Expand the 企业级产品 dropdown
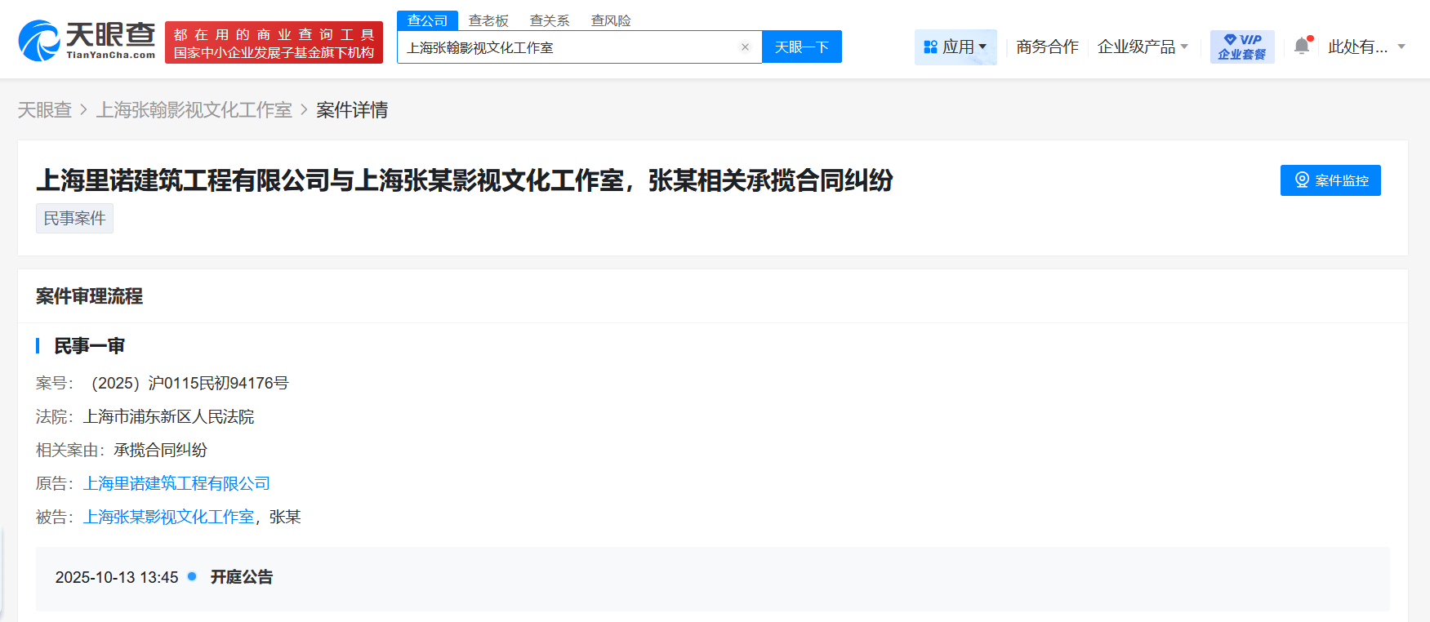 tap(1143, 47)
